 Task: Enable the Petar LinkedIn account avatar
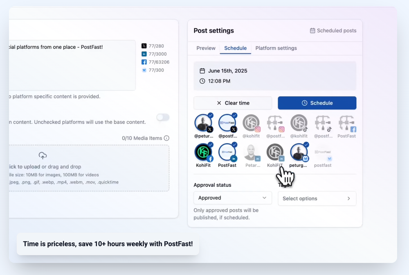point(251,152)
